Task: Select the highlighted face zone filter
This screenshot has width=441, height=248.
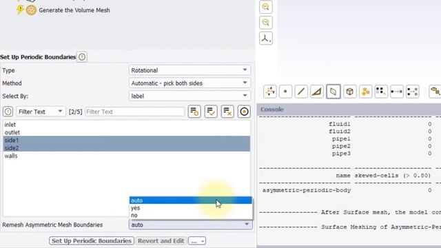Action: (x=334, y=92)
